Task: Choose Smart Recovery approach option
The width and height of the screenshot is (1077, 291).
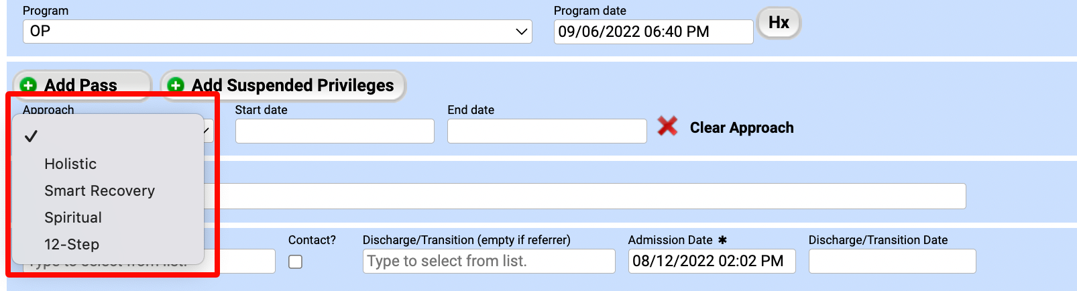Action: (99, 190)
